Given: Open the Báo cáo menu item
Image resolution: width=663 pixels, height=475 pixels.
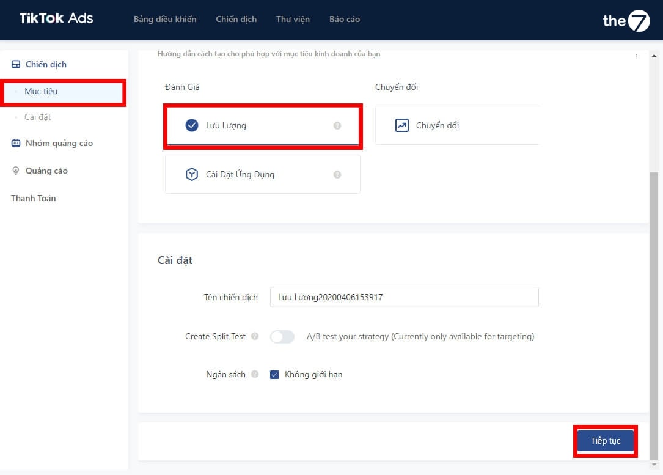Looking at the screenshot, I should point(345,19).
